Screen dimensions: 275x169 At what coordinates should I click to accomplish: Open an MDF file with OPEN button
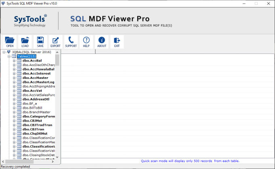(x=10, y=42)
